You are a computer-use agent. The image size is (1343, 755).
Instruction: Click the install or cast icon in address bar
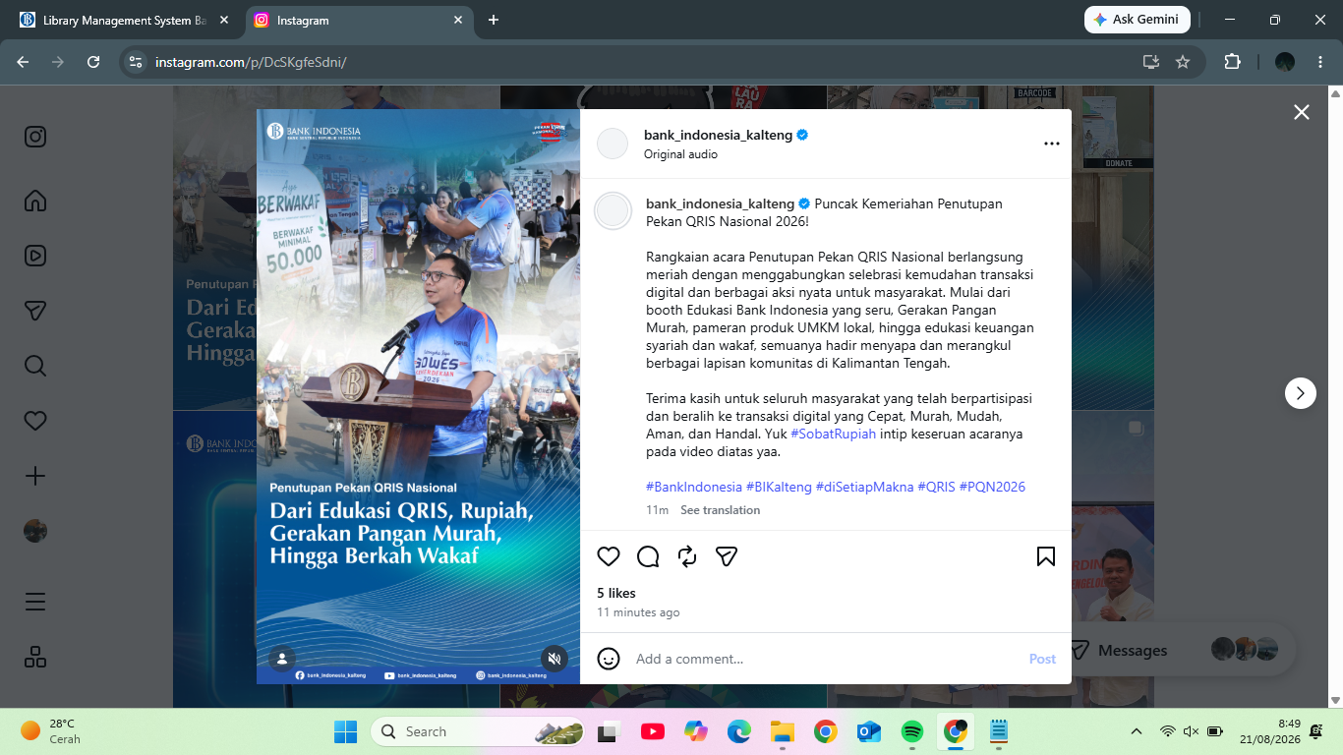point(1151,62)
